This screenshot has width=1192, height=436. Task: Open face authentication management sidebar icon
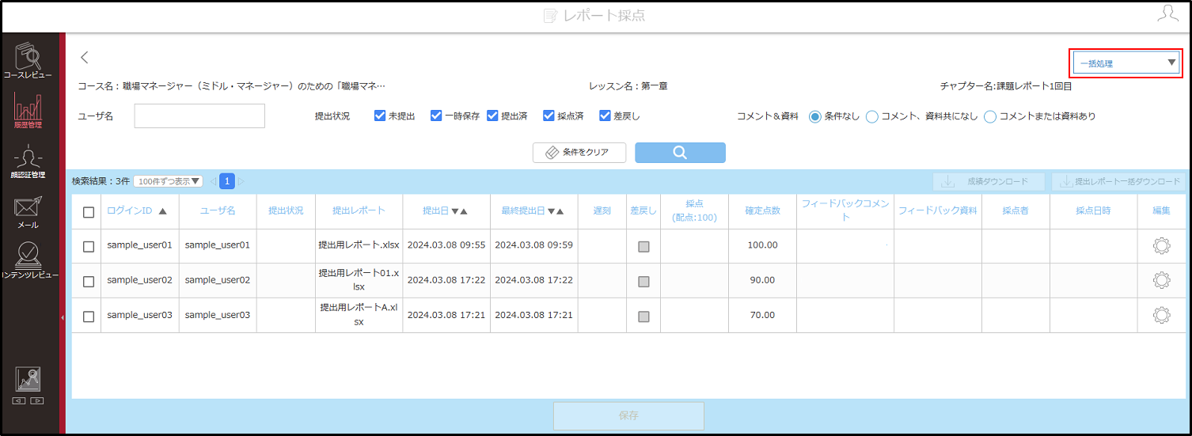[28, 162]
